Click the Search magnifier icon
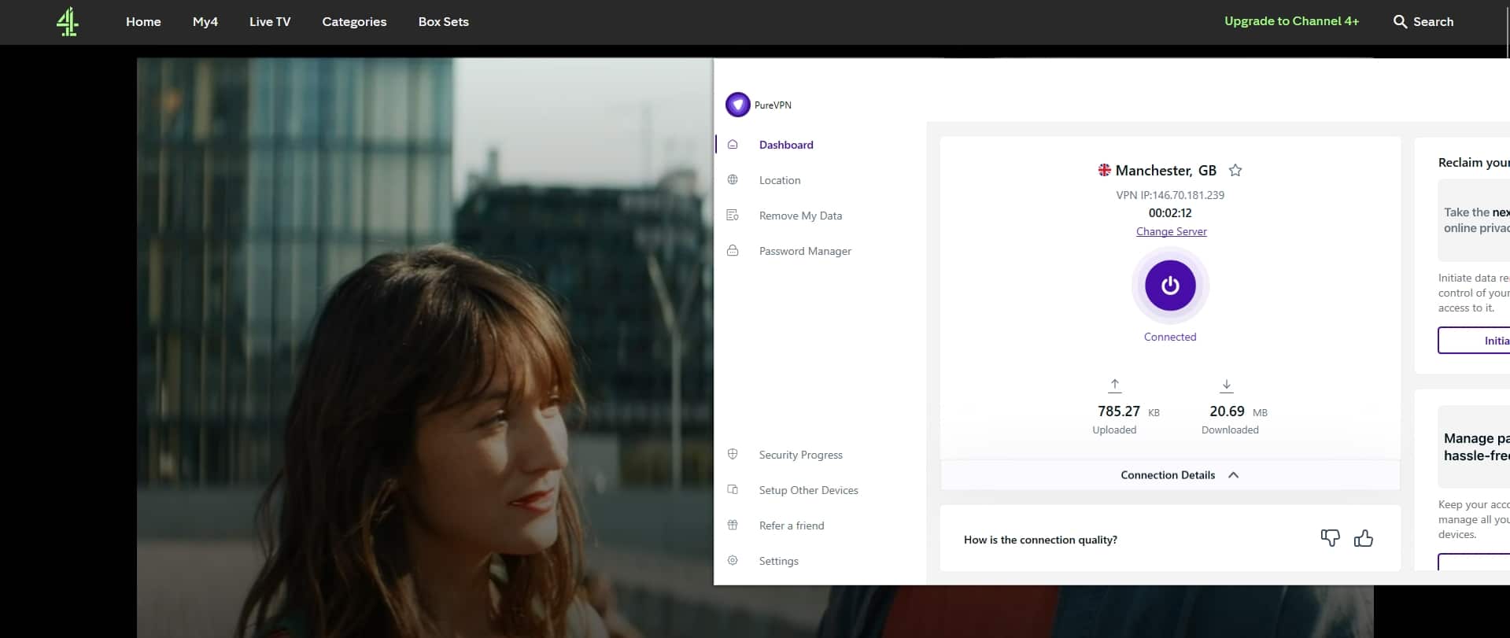The width and height of the screenshot is (1510, 638). point(1400,22)
